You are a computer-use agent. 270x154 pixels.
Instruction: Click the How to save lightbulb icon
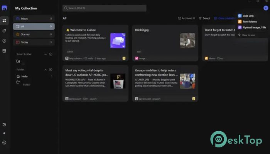[240, 35]
